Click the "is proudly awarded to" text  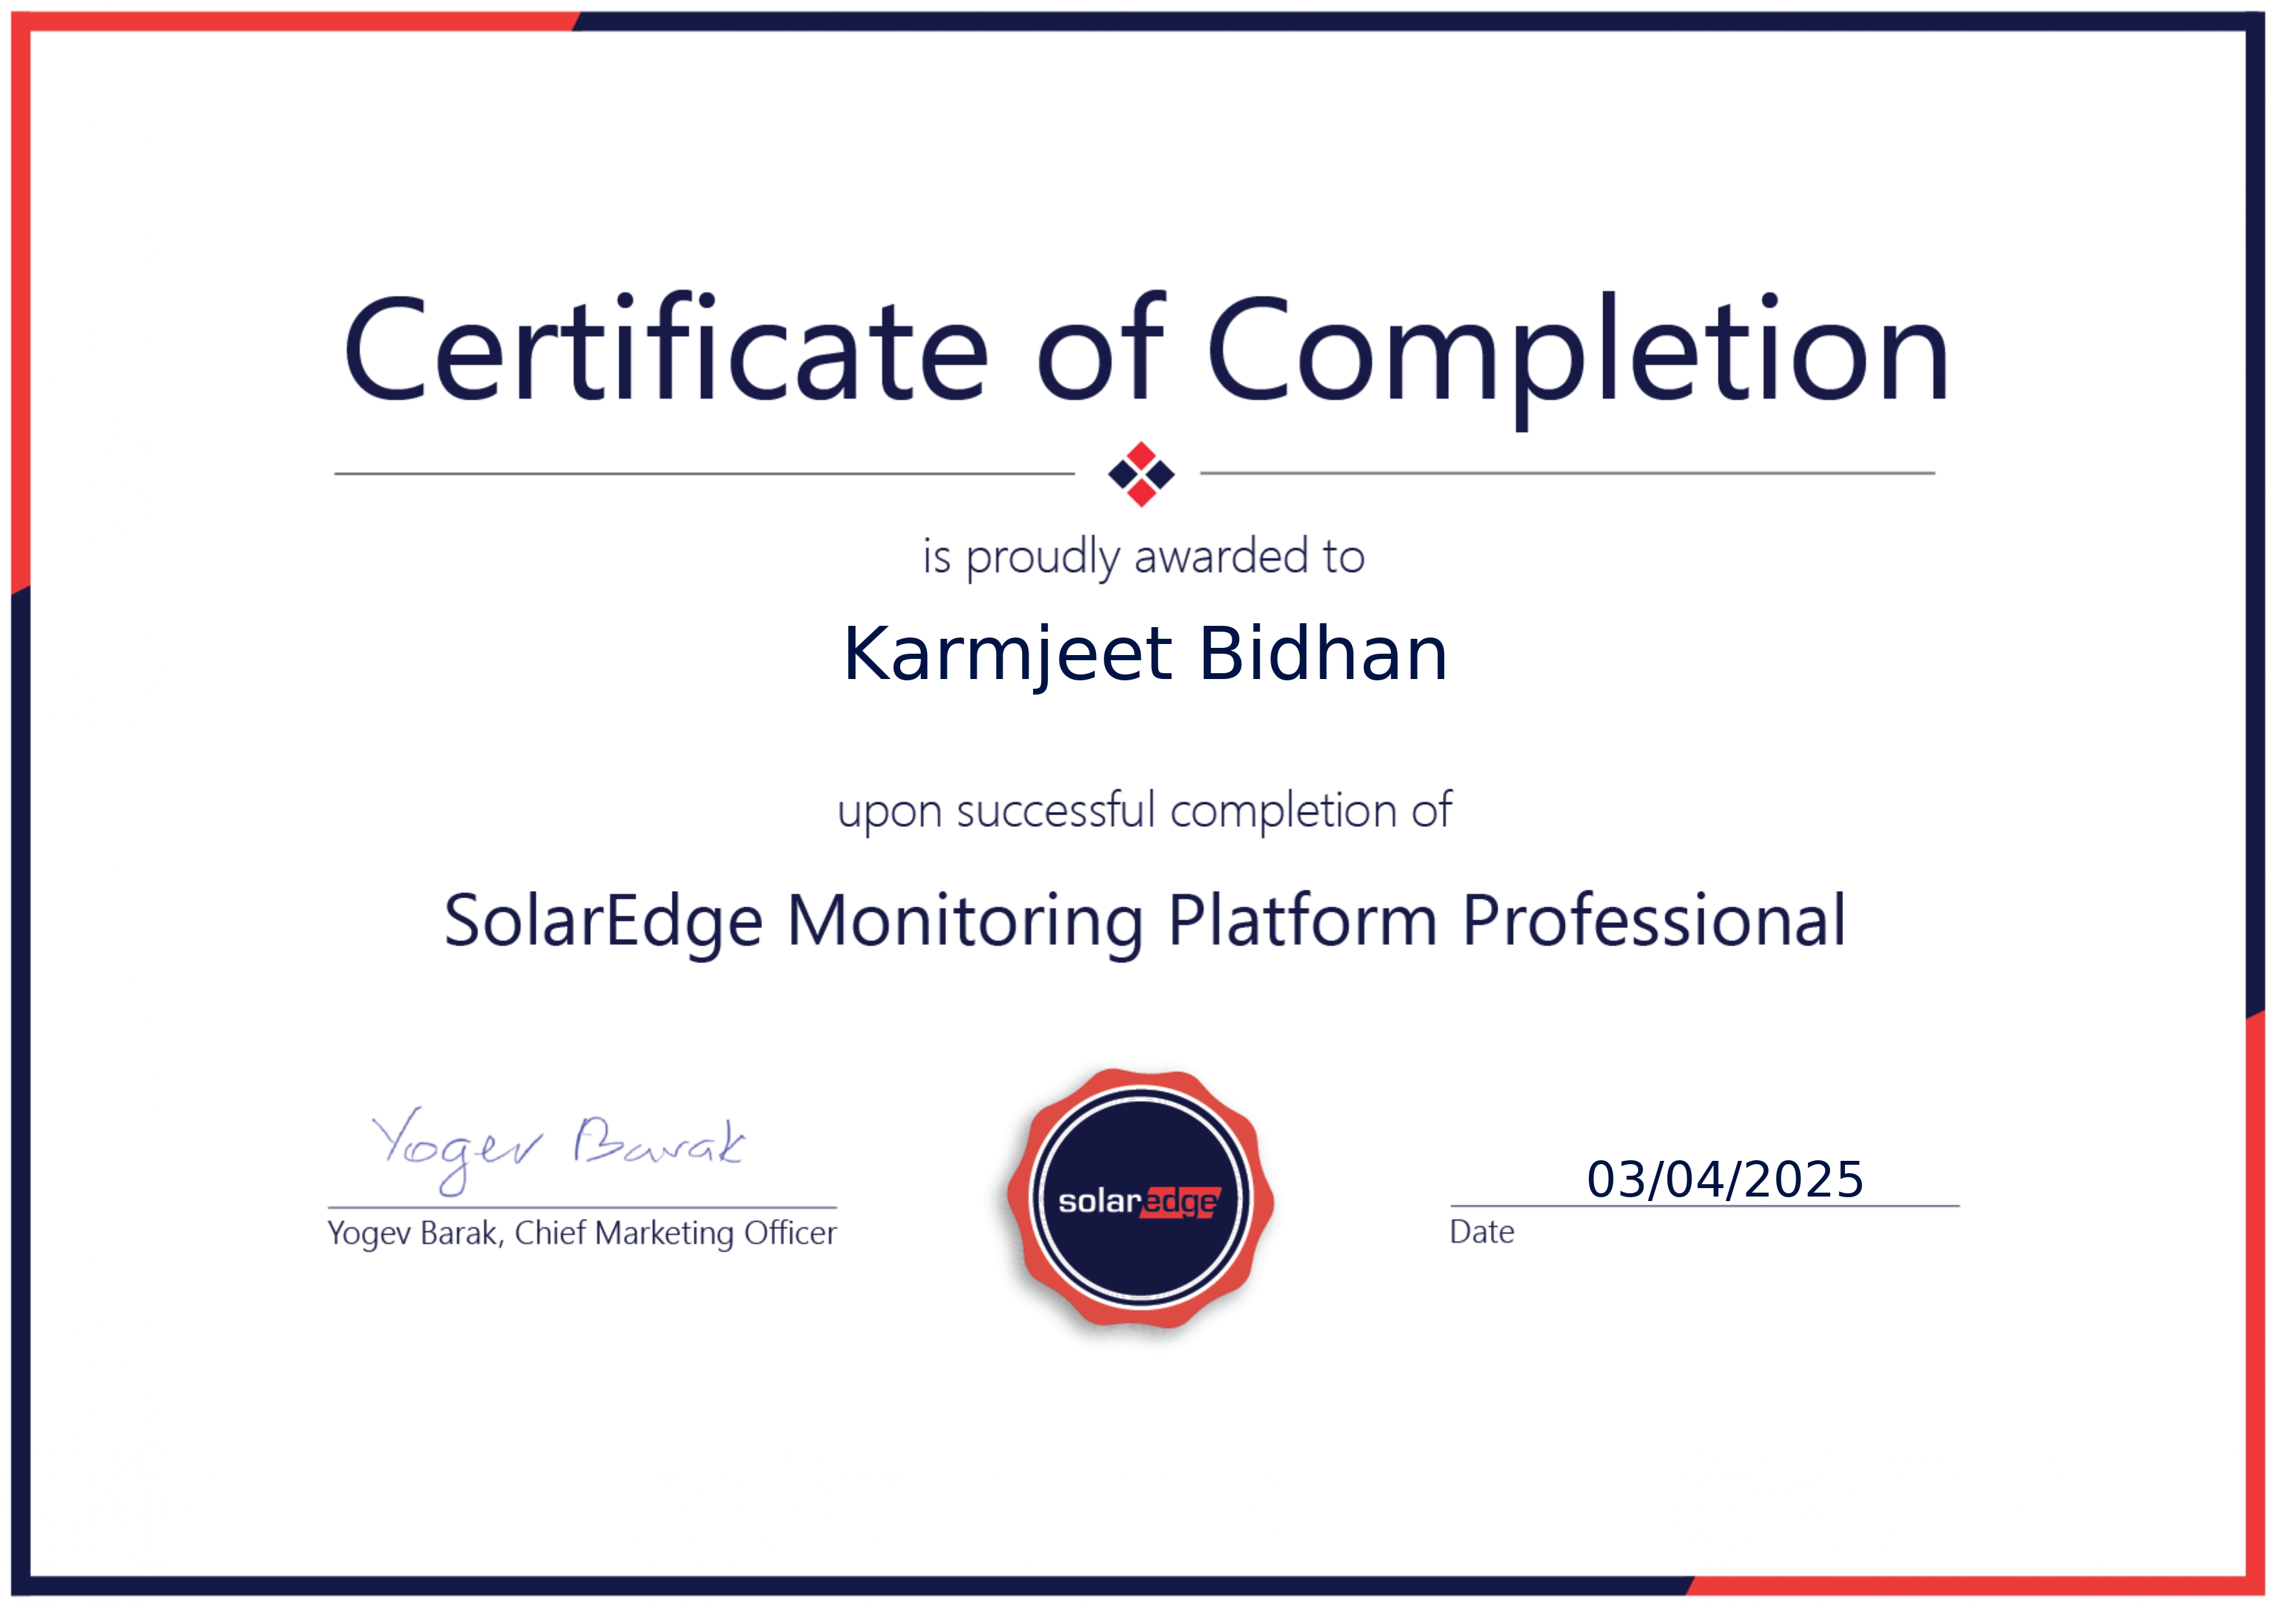coord(1143,557)
